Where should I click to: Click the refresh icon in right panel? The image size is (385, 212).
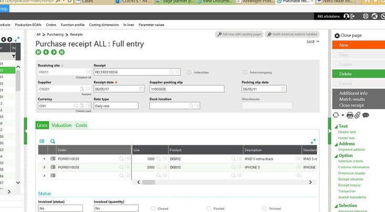tap(336, 115)
